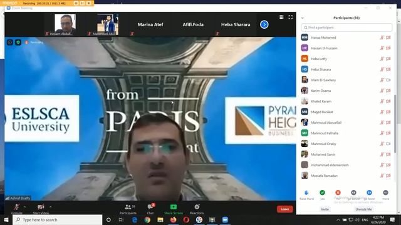The width and height of the screenshot is (401, 225).
Task: Click the Afifi.Foda video tile
Action: click(x=193, y=24)
